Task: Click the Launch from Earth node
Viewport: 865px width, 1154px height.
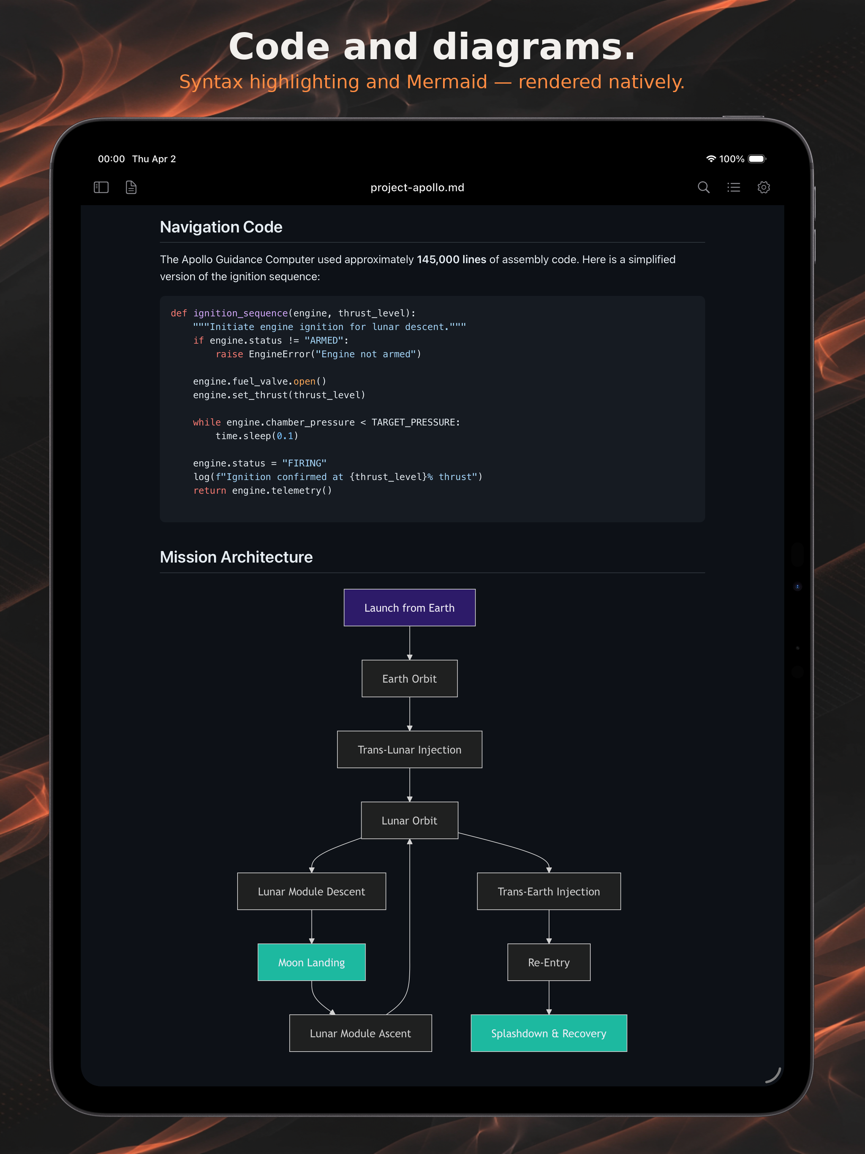Action: pyautogui.click(x=410, y=608)
